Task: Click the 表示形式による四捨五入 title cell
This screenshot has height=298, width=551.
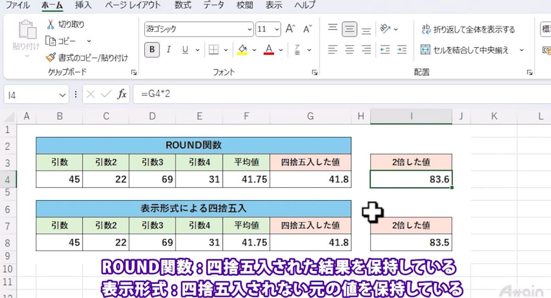Action: pos(193,209)
